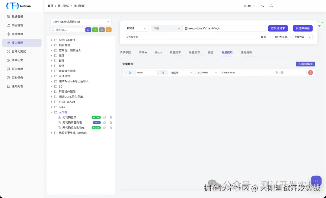
Task: Open the user profile icon
Action: point(271,6)
